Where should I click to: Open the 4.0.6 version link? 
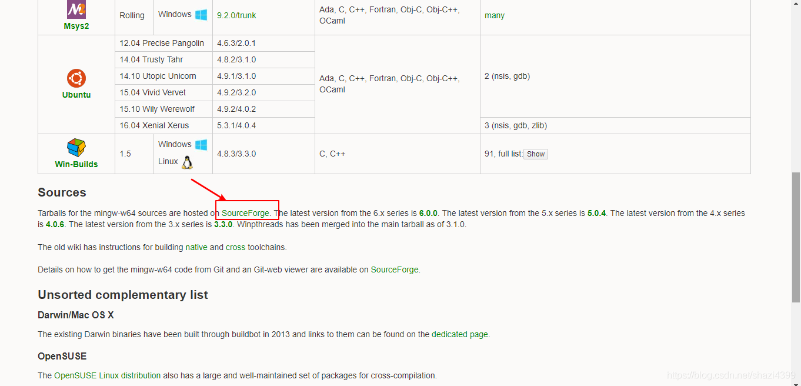pos(55,224)
